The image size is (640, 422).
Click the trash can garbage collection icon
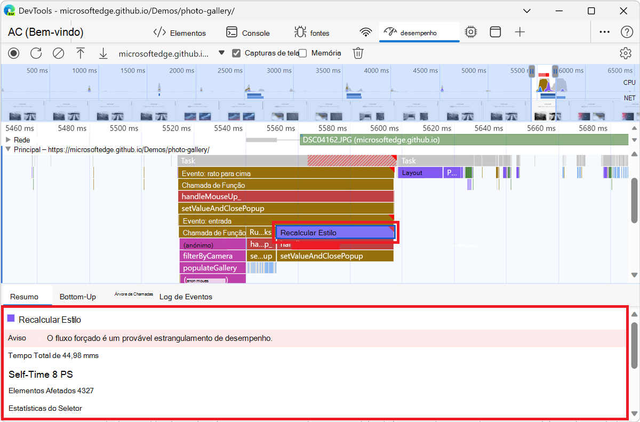pos(358,53)
